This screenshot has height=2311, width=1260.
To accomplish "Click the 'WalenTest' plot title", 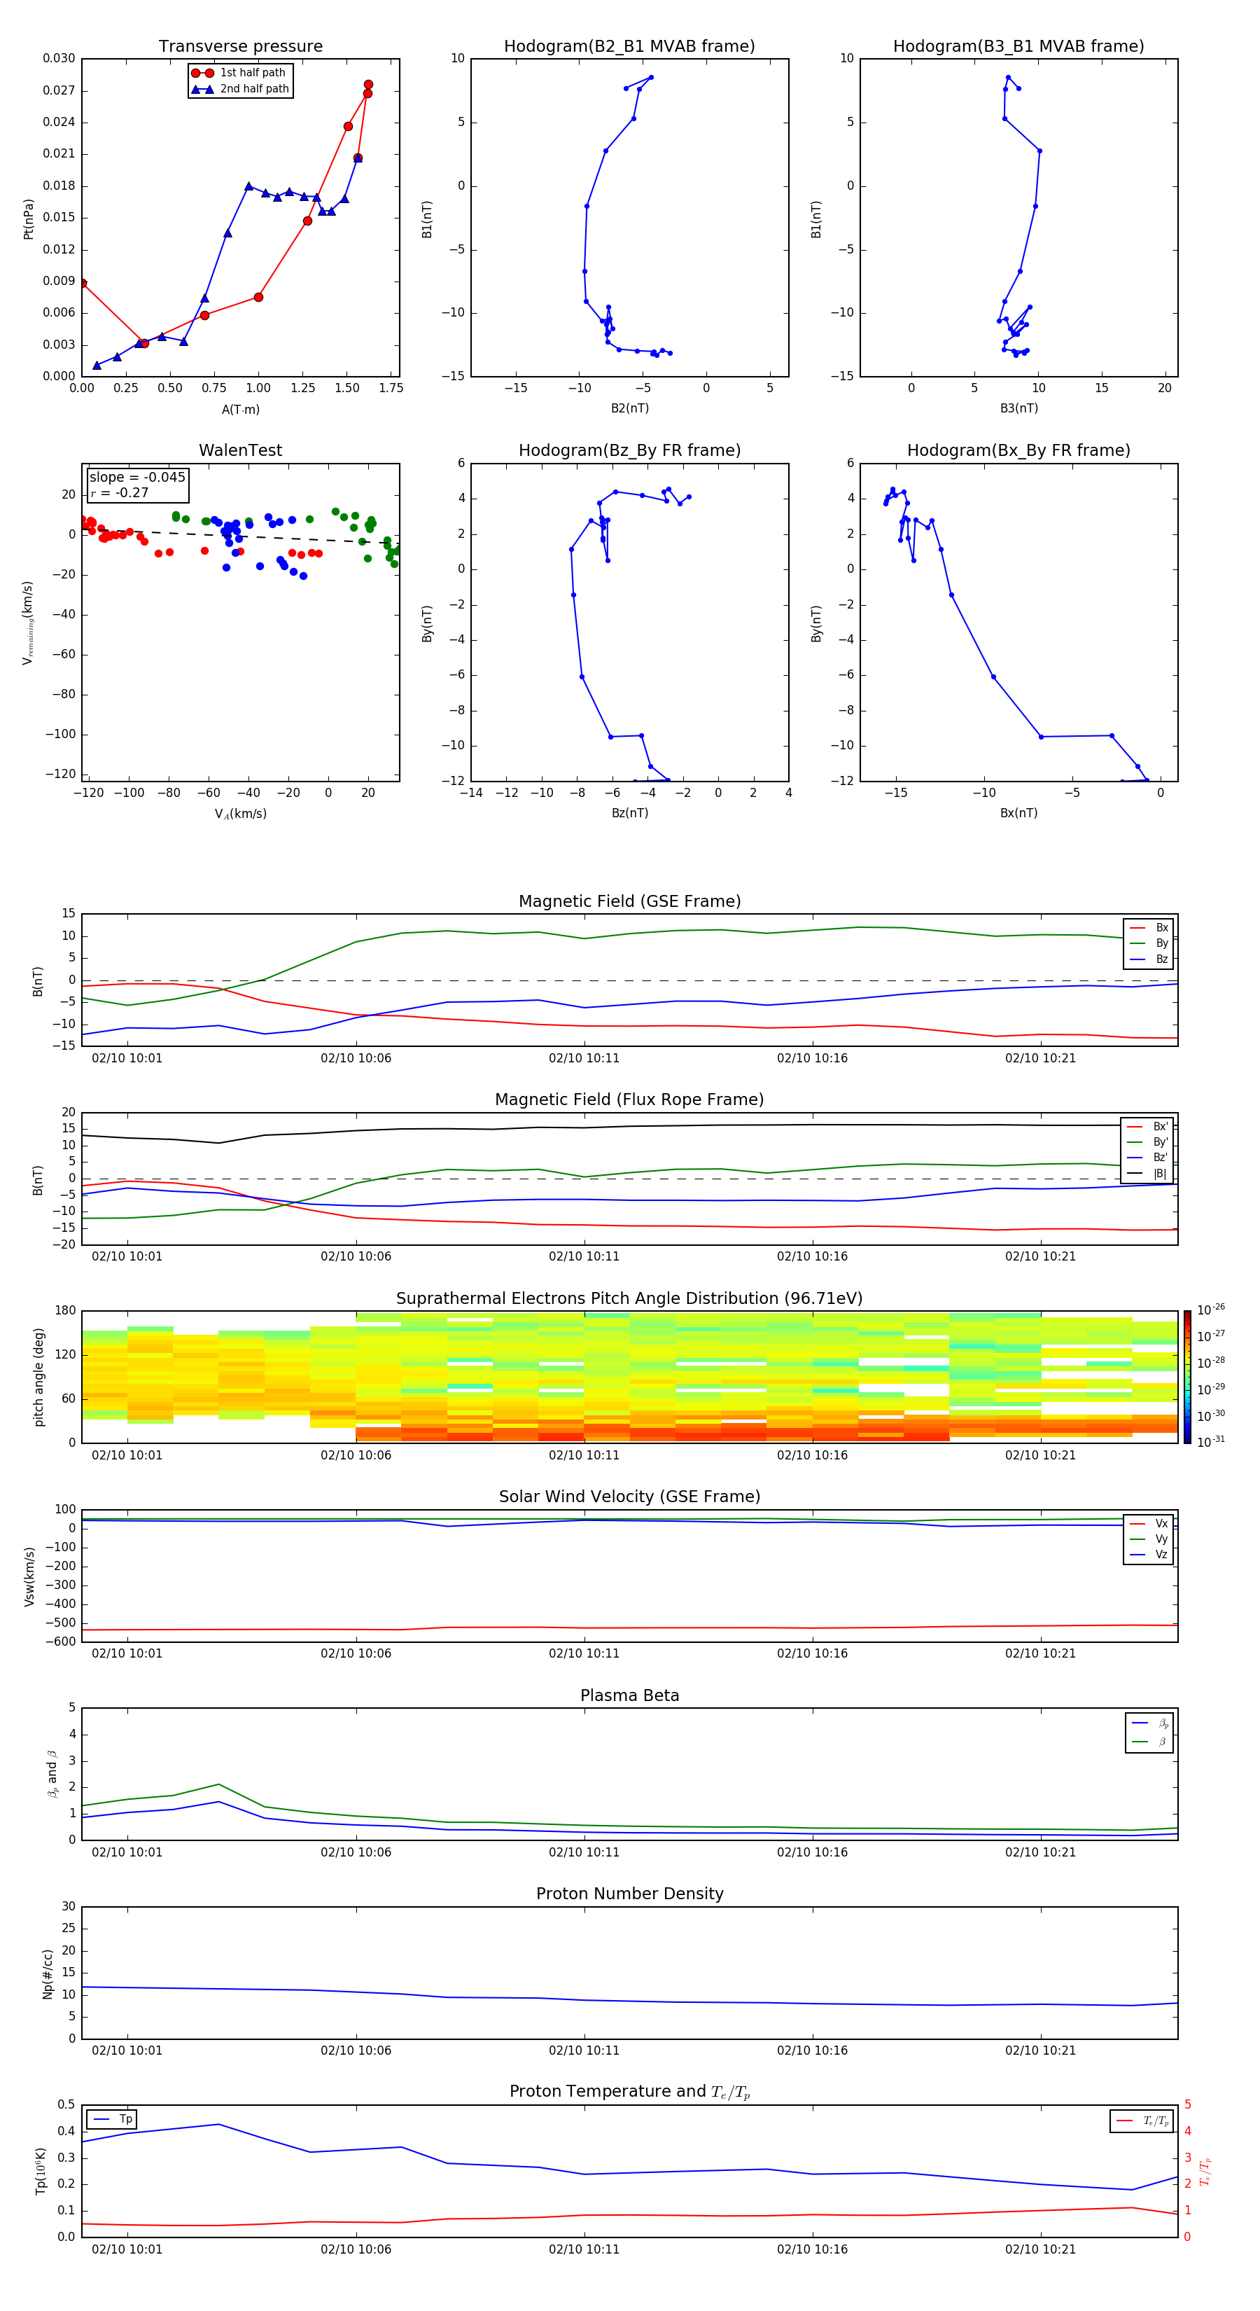I will pos(240,450).
